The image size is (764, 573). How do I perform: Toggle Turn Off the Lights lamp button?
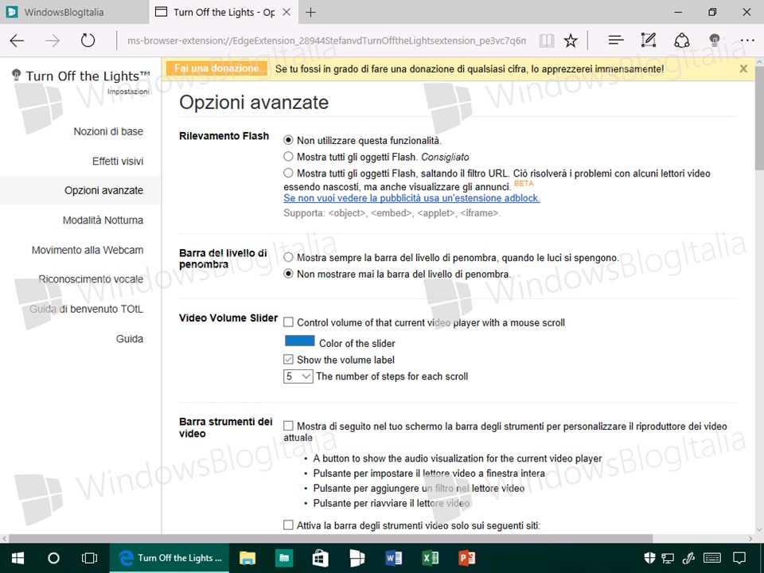715,41
